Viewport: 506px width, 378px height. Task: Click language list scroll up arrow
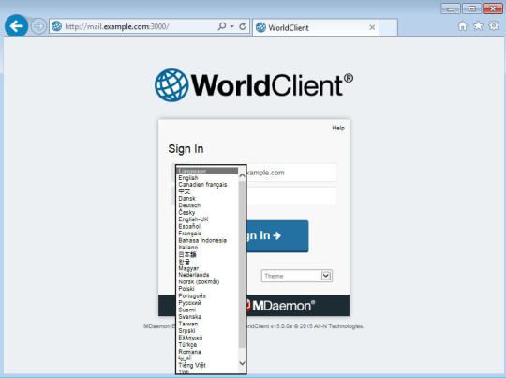pos(242,175)
